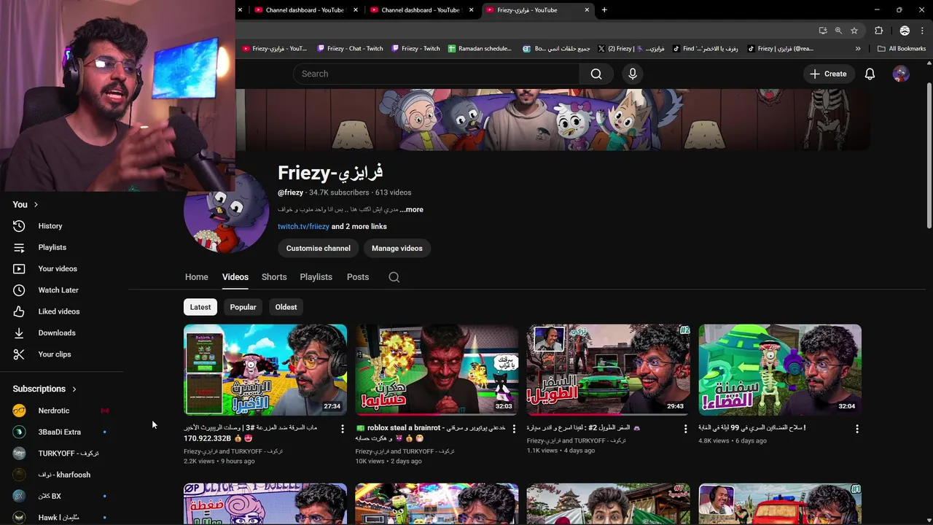Close the Friezy YouTube browser tab
Screen dimensions: 933x525
pos(587,10)
